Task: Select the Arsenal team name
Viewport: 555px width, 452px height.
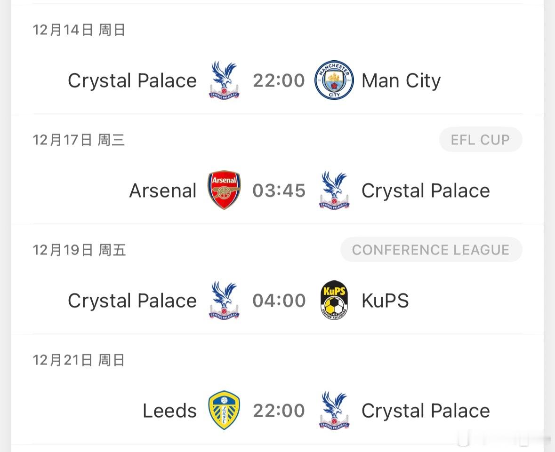Action: click(163, 190)
